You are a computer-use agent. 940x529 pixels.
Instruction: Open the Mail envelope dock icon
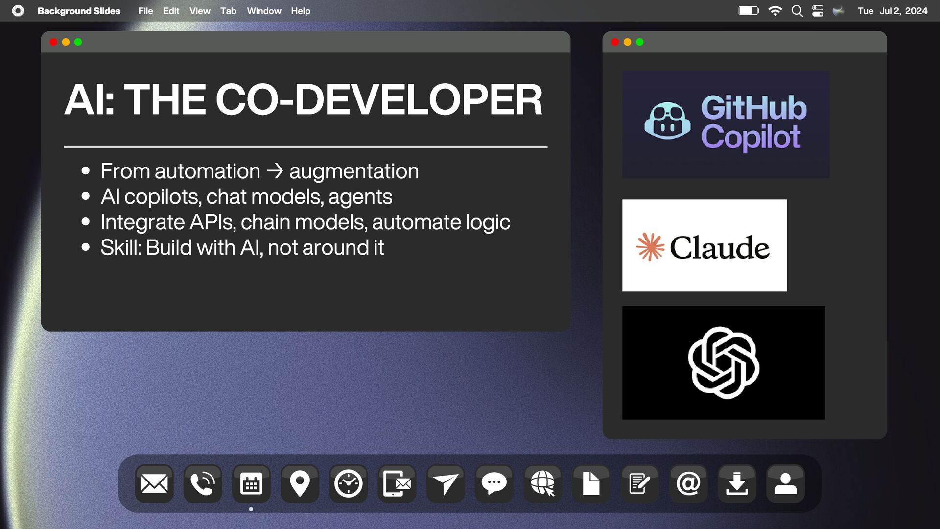point(154,484)
